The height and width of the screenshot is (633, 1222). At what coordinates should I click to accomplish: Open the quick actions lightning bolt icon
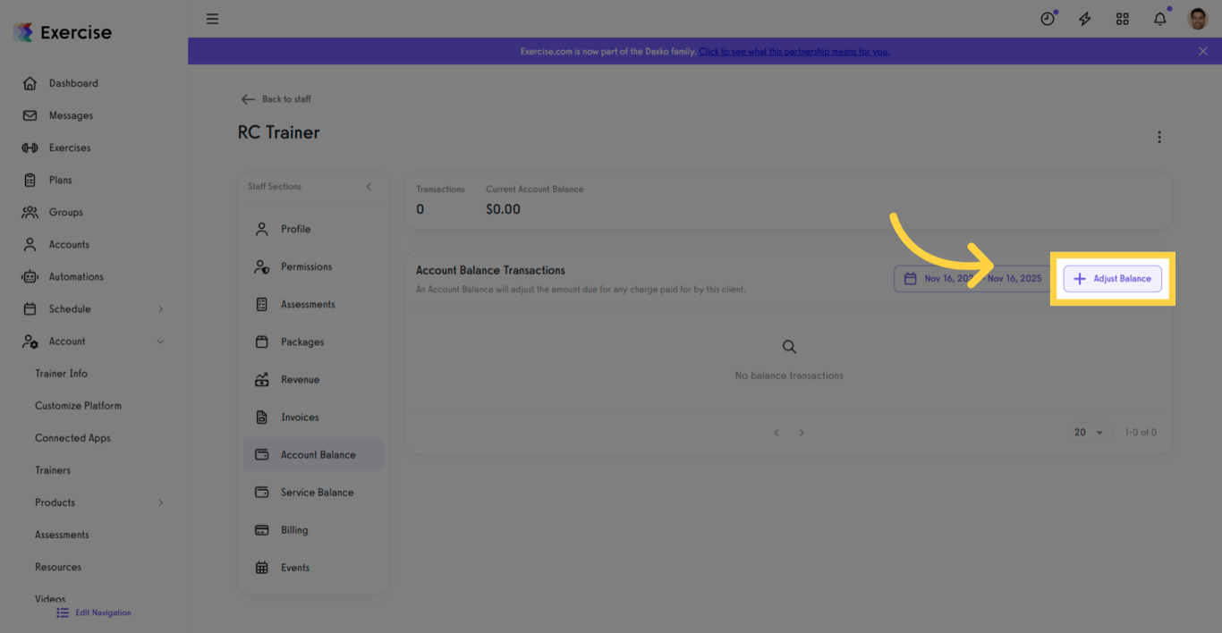pos(1084,18)
